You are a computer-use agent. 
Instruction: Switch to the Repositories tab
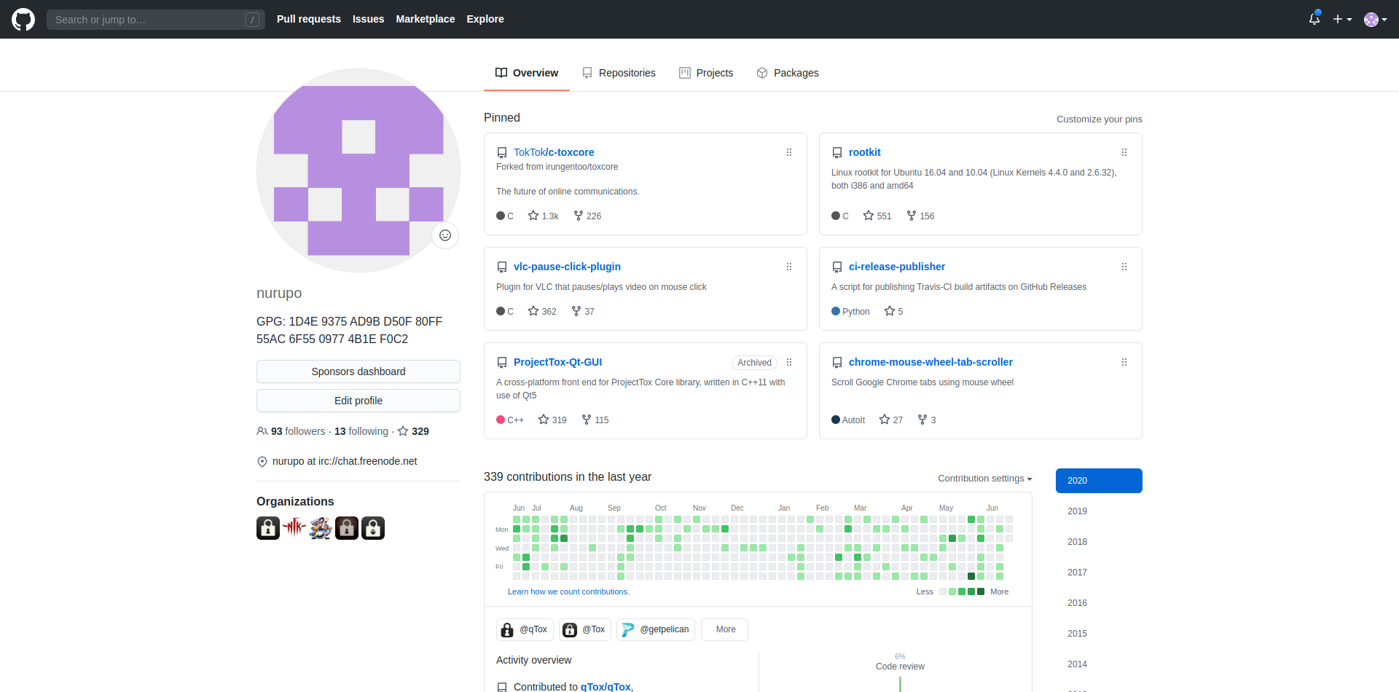point(619,73)
